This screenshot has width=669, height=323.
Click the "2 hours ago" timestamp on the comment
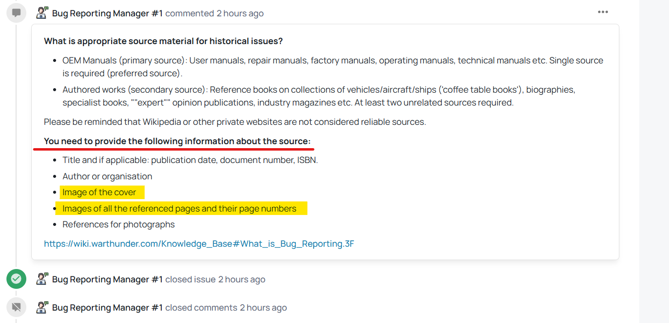[x=240, y=13]
